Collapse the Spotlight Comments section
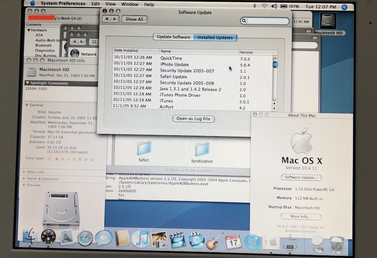Screen dimensions: 377x258 point(27,83)
